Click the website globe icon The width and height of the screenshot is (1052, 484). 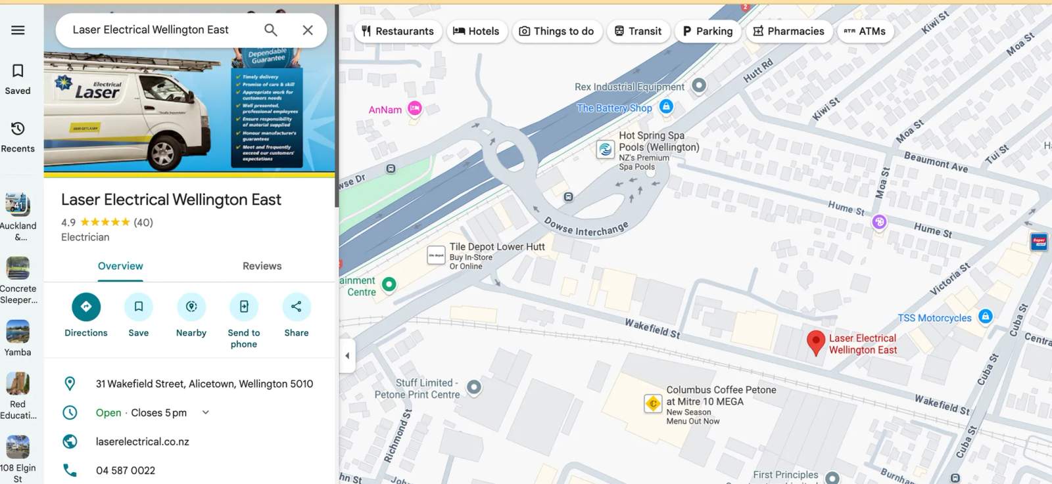pyautogui.click(x=70, y=441)
